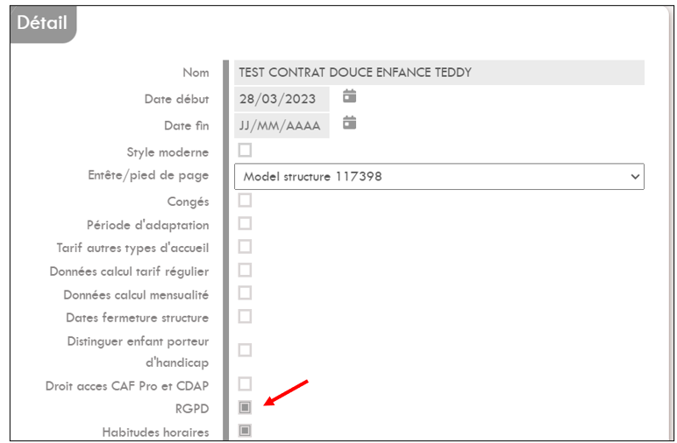The image size is (677, 443).
Task: Enable Droit acces CAF Pro et CDAP
Action: tap(245, 384)
